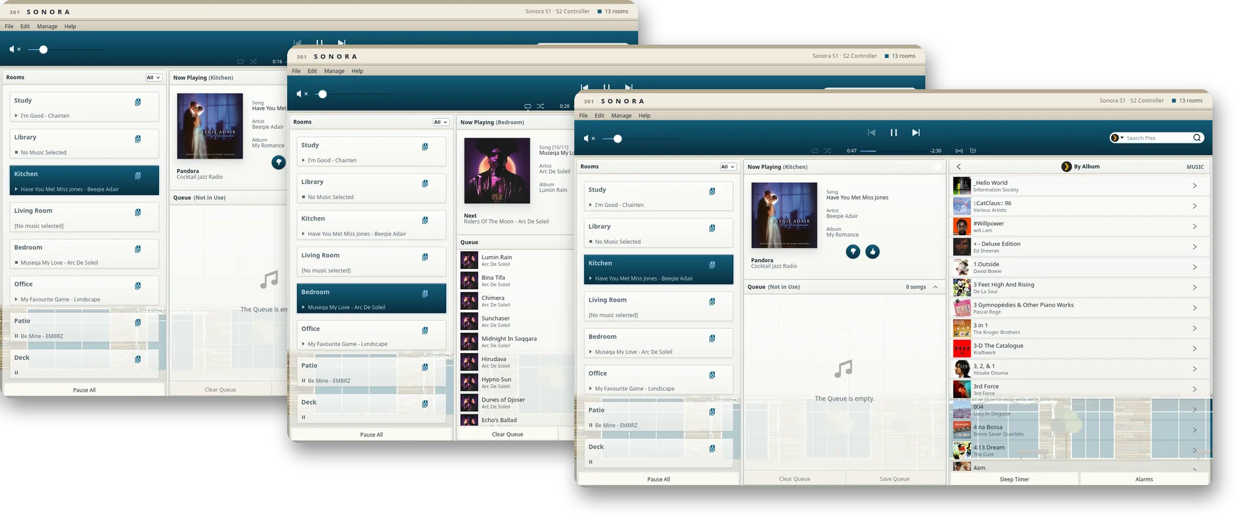Open the File menu in front window
This screenshot has width=1238, height=513.
(583, 115)
